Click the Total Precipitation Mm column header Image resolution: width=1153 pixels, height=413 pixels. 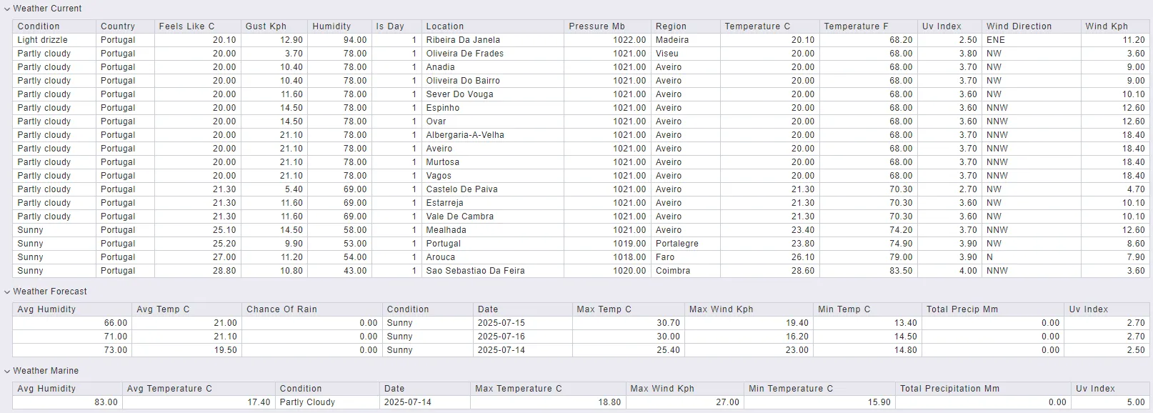click(x=984, y=389)
